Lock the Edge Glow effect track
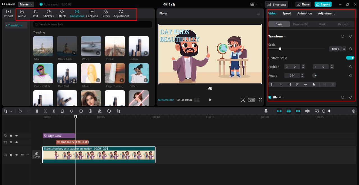The height and width of the screenshot is (185, 359). [x=11, y=136]
